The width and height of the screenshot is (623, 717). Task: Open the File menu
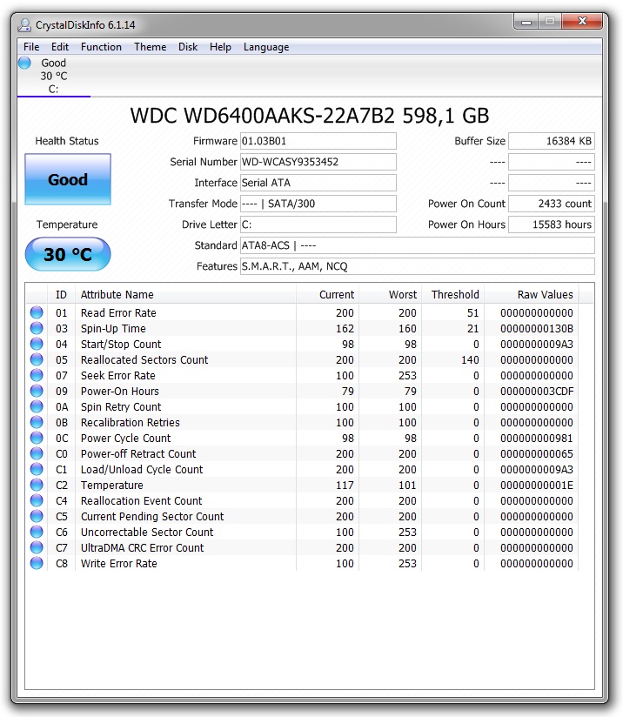[31, 47]
